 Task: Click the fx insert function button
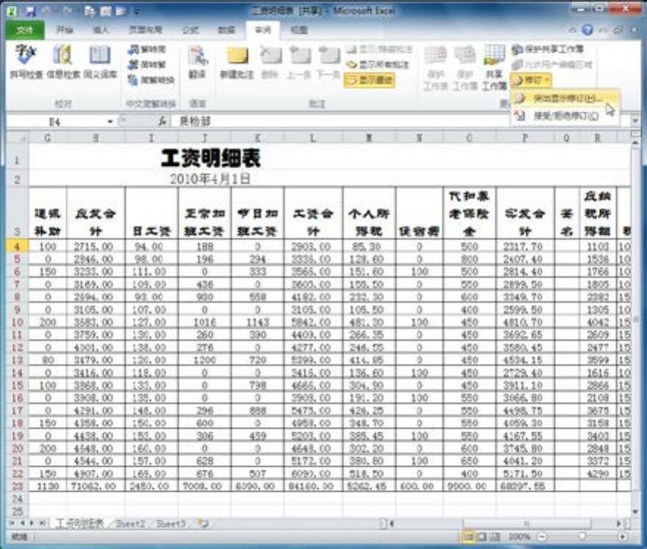pos(163,121)
